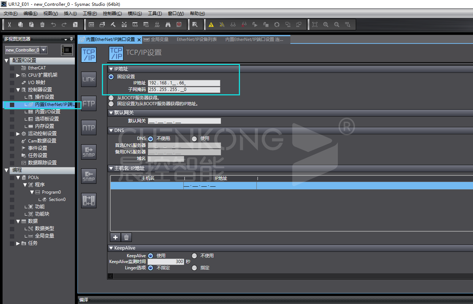Image resolution: width=473 pixels, height=304 pixels.
Task: Collapse the DNS section header
Action: 111,130
